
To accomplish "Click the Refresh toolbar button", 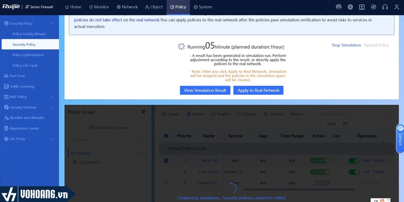I will (x=274, y=114).
